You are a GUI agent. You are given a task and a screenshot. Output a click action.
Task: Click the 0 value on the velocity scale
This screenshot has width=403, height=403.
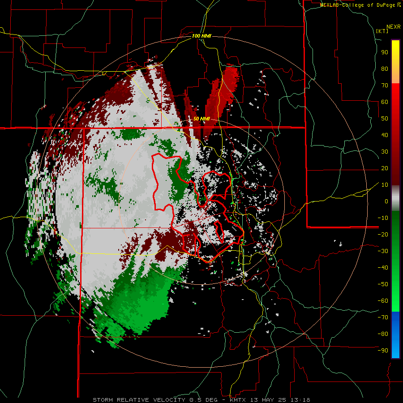coord(386,201)
